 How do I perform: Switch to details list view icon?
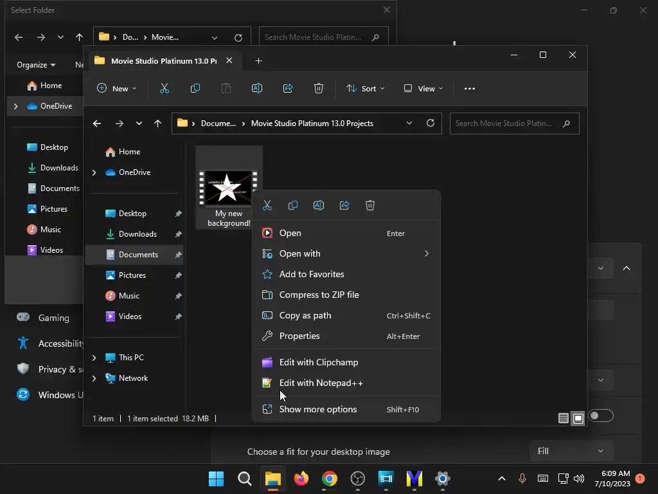coord(563,418)
